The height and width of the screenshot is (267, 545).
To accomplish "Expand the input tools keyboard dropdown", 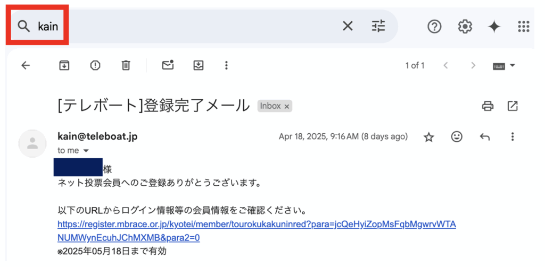I will coord(513,65).
